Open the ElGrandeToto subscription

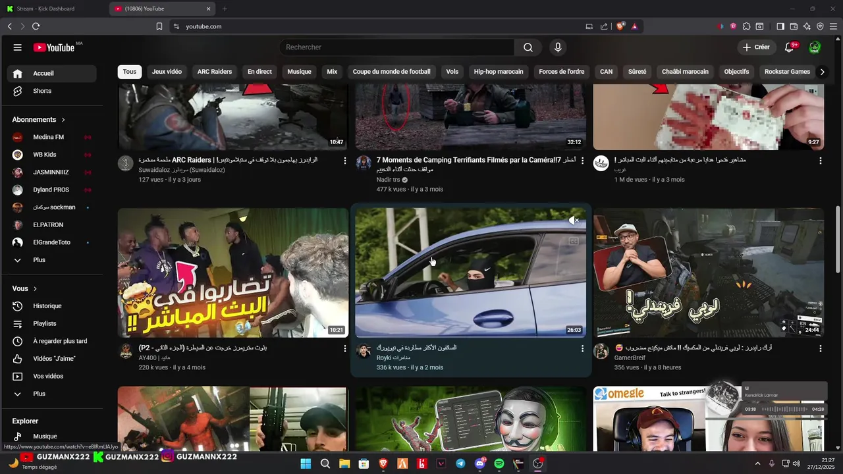coord(51,242)
